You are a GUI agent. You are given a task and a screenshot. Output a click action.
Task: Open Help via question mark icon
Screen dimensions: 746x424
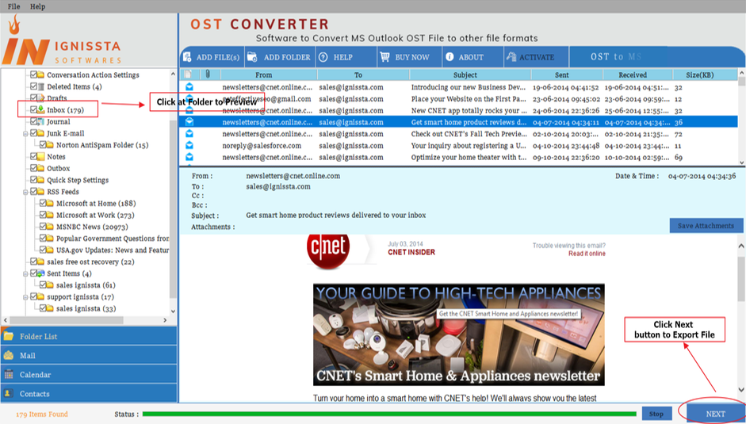click(x=323, y=57)
